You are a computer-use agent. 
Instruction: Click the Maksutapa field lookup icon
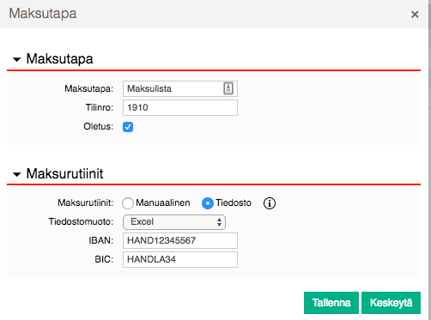tap(228, 88)
